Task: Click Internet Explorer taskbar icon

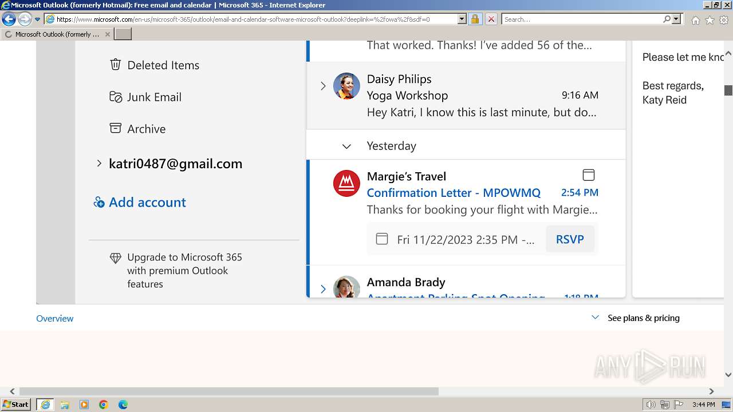Action: tap(45, 405)
